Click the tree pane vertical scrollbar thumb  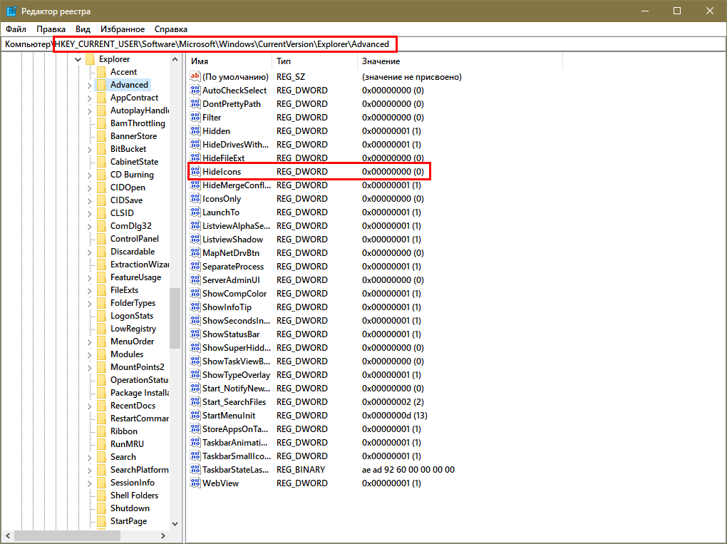[x=175, y=318]
